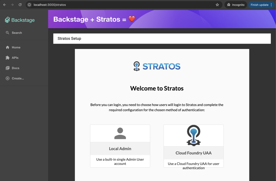Open the APIs sidebar item
The image size is (276, 181).
pos(24,58)
